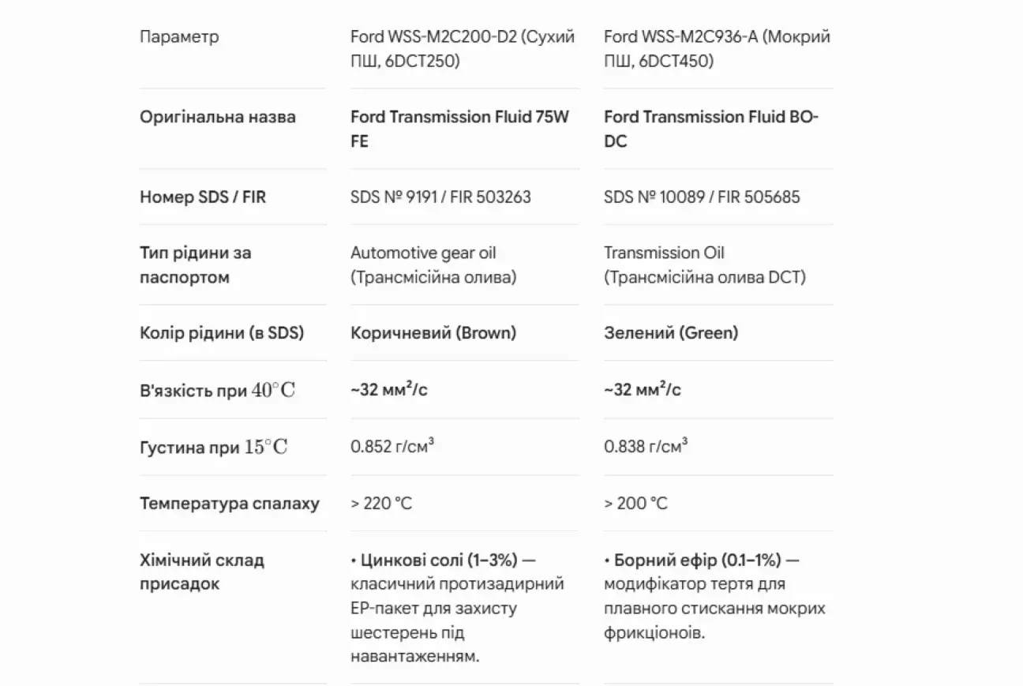Click the SDS № 10089 / FIR 505685 cell
The height and width of the screenshot is (686, 1023).
[702, 197]
